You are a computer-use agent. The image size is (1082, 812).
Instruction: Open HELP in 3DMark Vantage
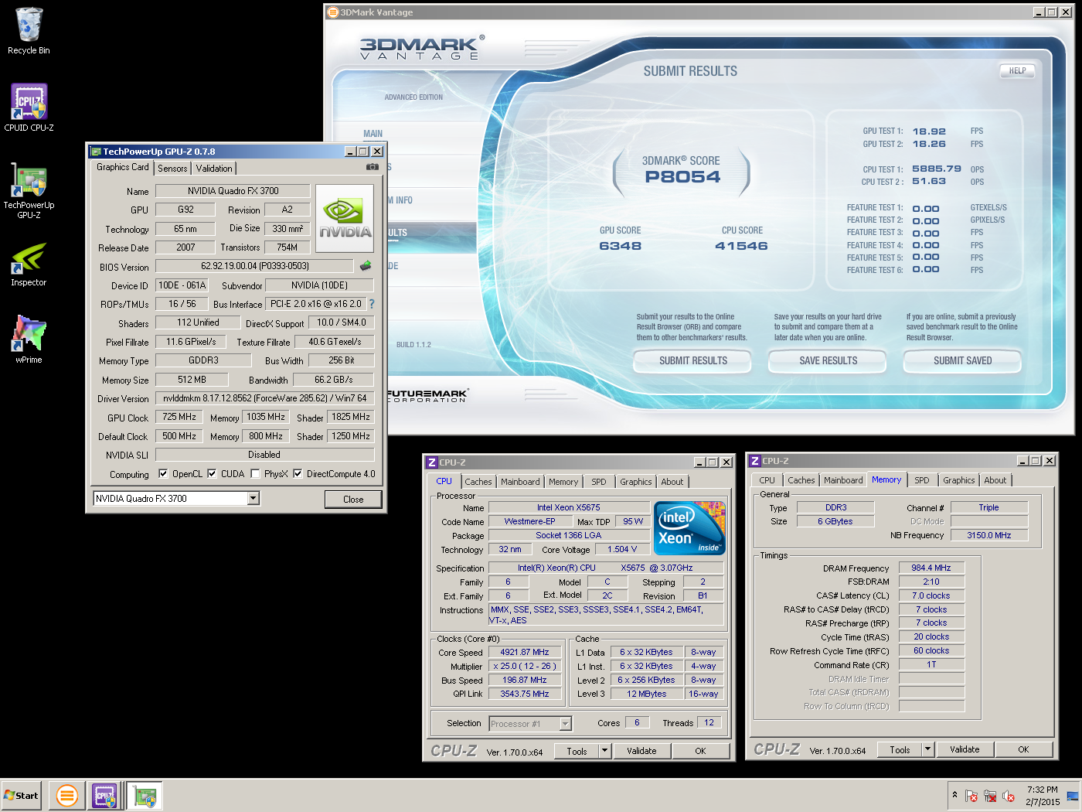[1017, 70]
